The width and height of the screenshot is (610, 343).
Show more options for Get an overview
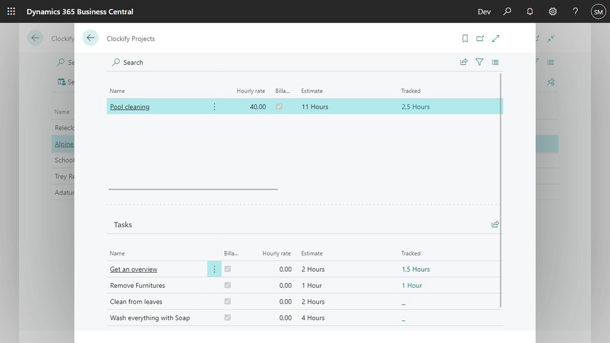point(214,269)
